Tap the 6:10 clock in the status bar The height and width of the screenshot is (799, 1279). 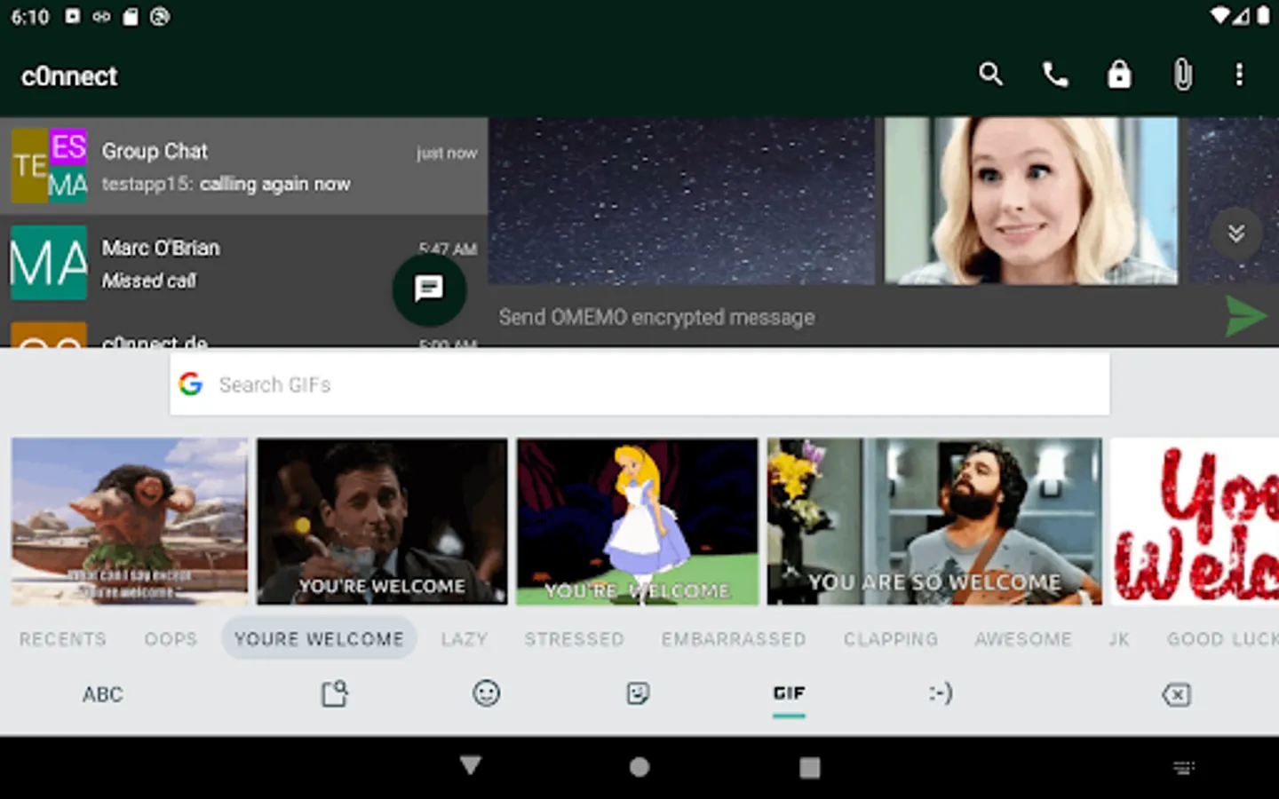coord(30,17)
